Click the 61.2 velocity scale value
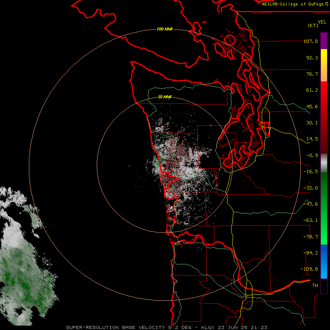 (312, 90)
